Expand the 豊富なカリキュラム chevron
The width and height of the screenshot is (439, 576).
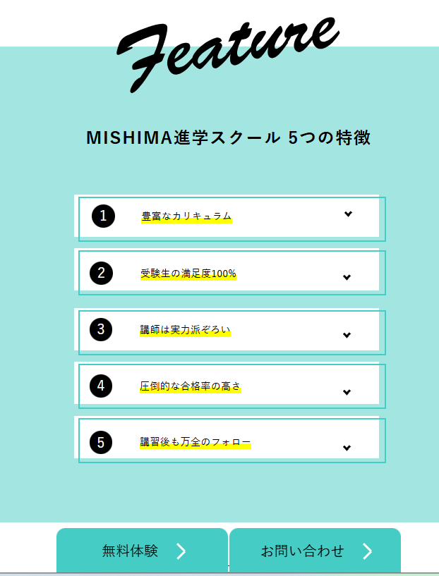click(348, 214)
